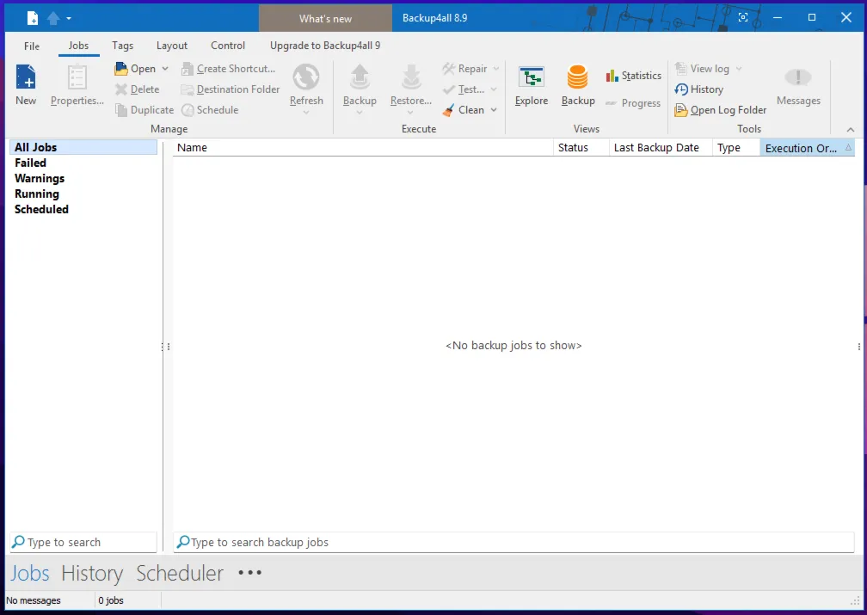Open the quick access toolbar dropdown
Image resolution: width=867 pixels, height=615 pixels.
(69, 18)
